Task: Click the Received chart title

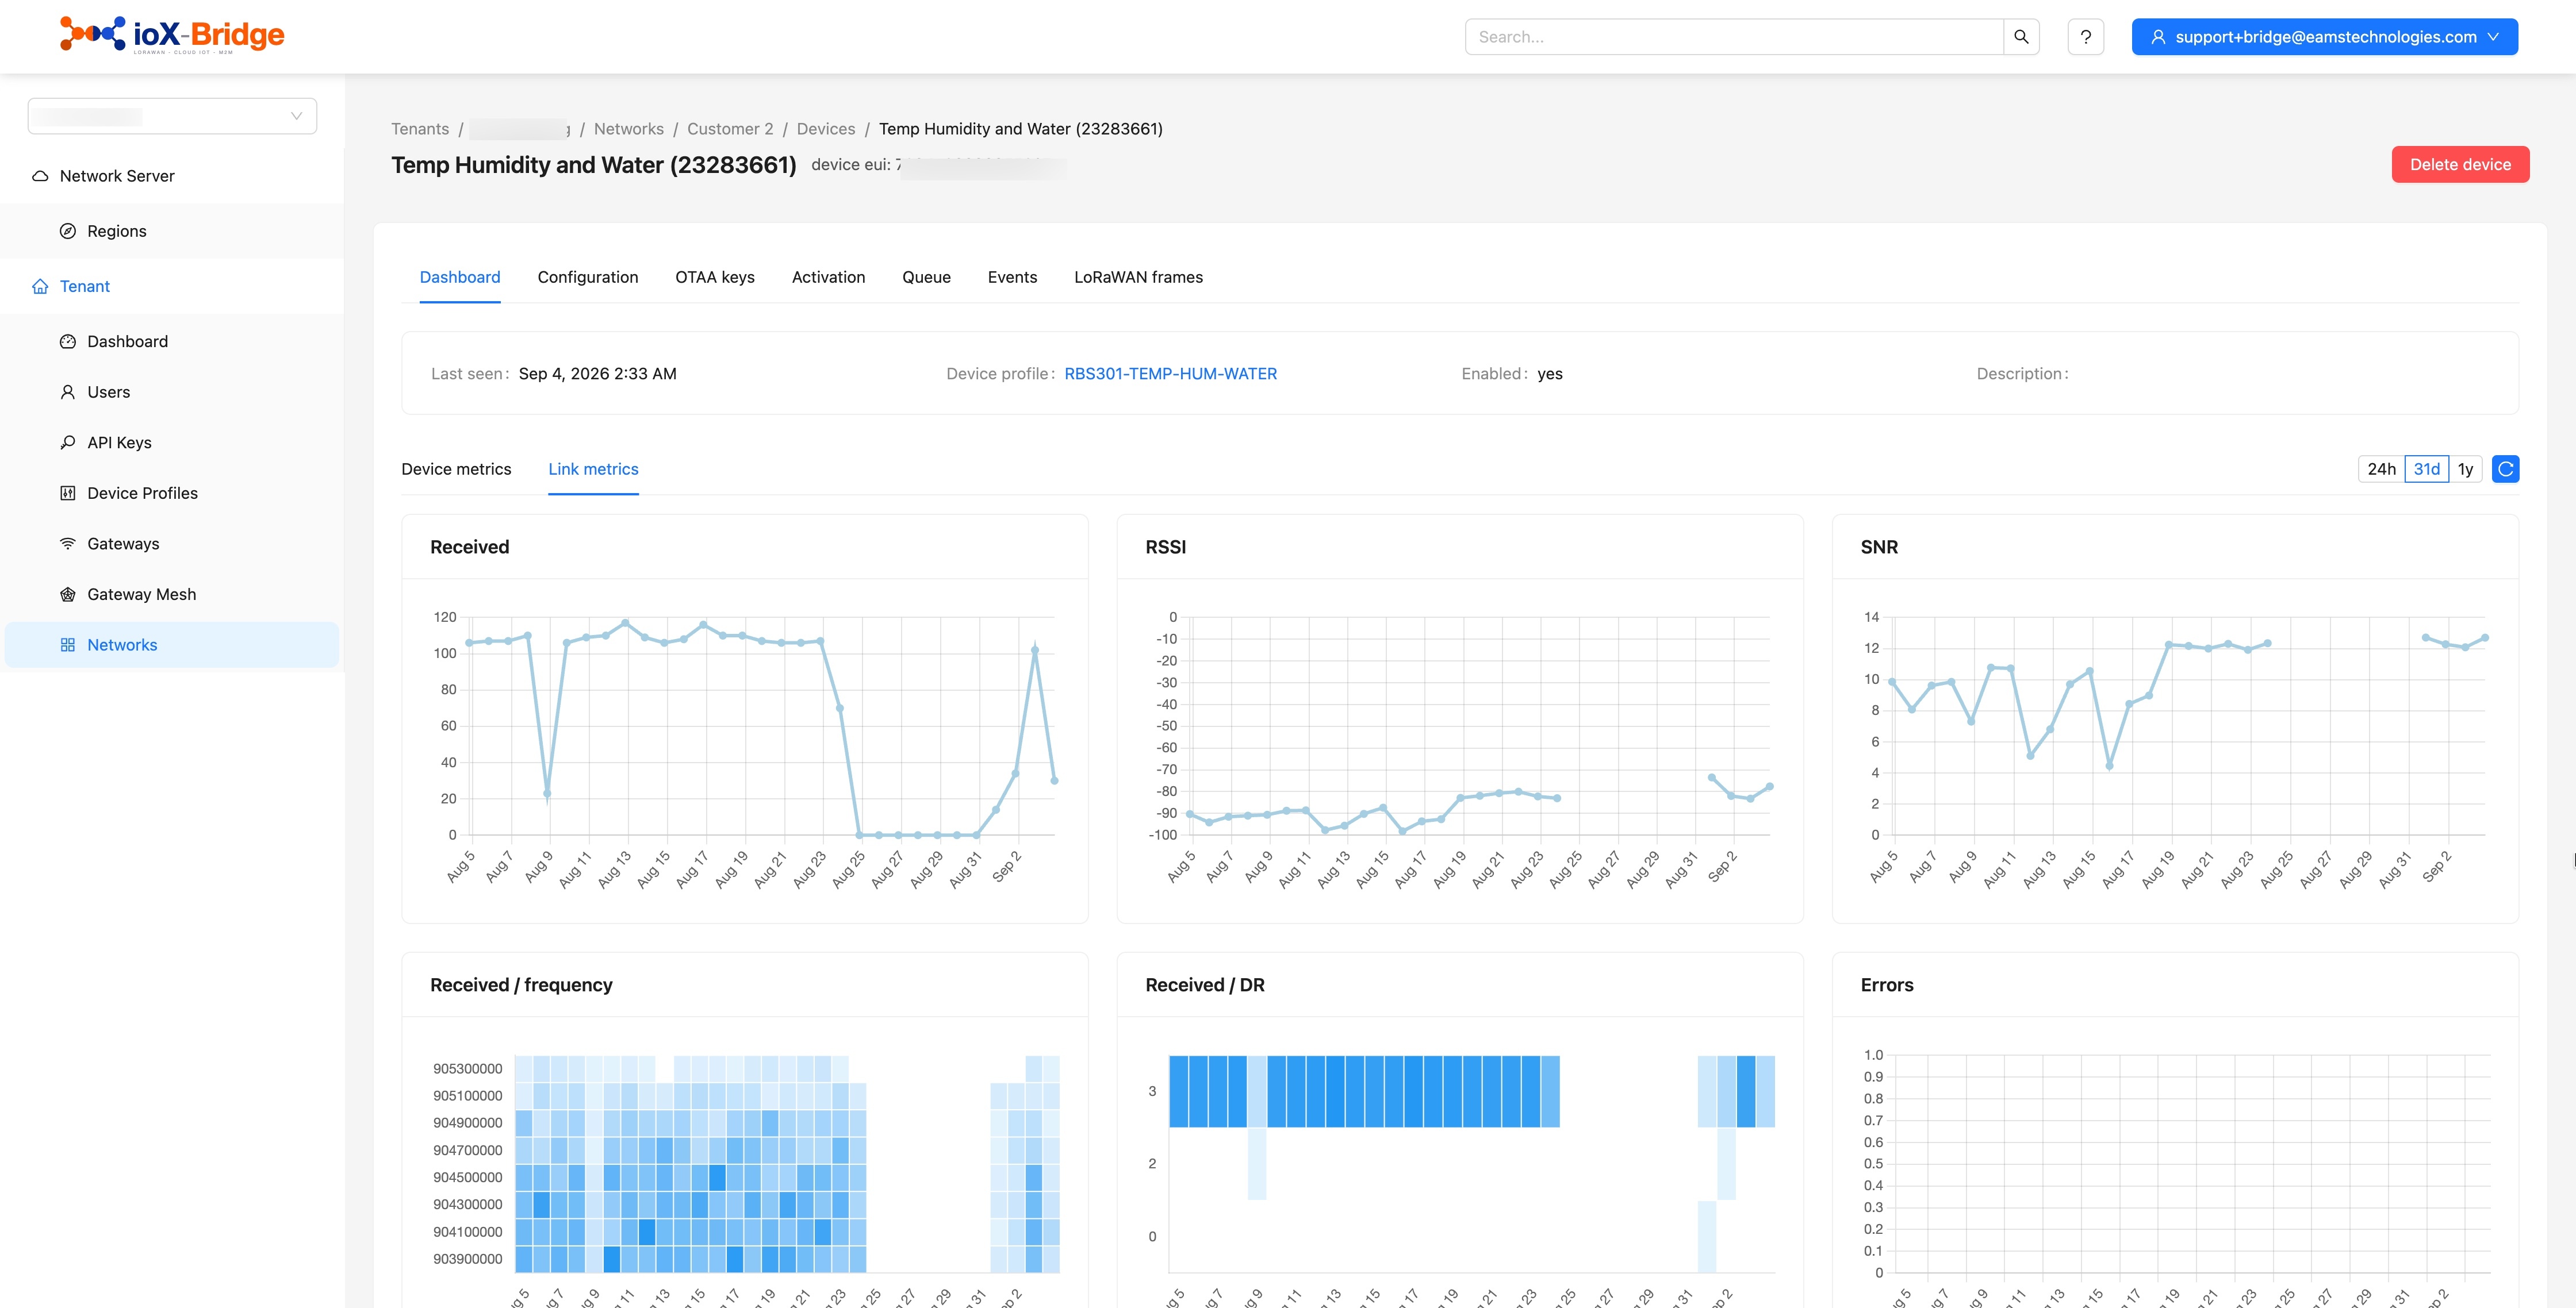Action: click(x=470, y=548)
